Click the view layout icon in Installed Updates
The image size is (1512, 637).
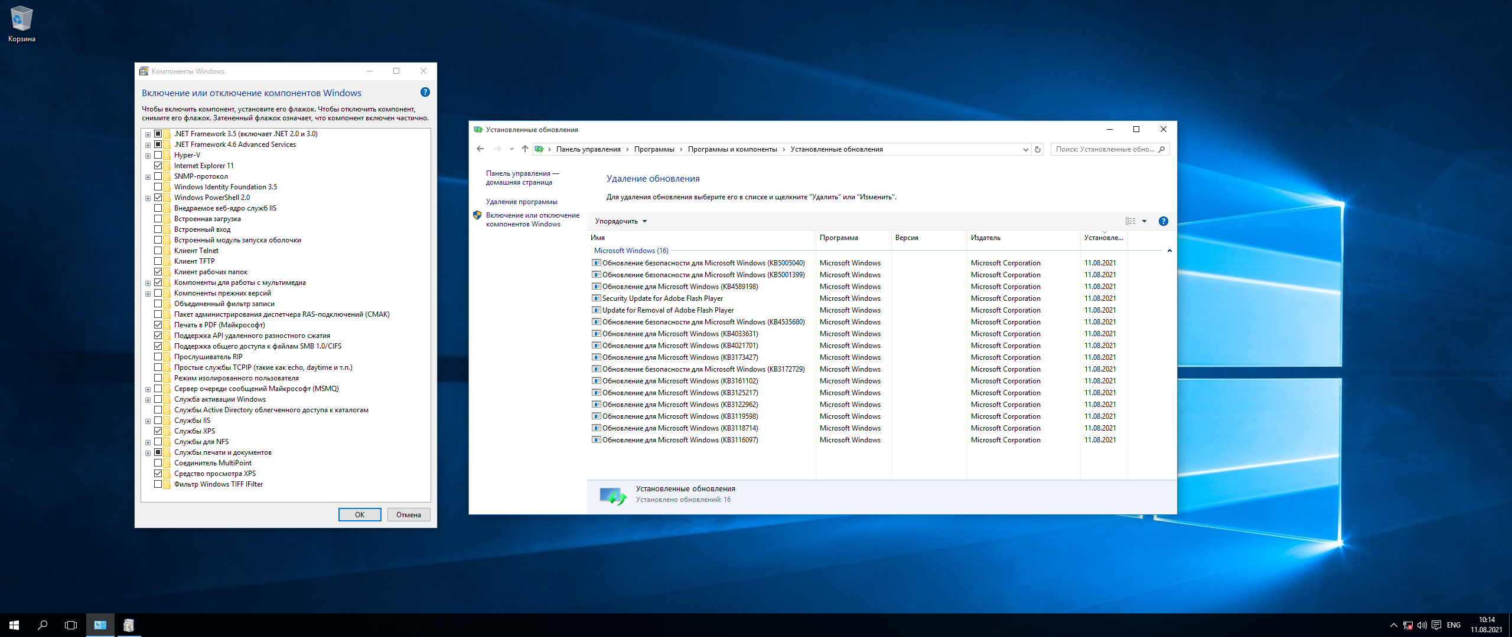[x=1130, y=221]
